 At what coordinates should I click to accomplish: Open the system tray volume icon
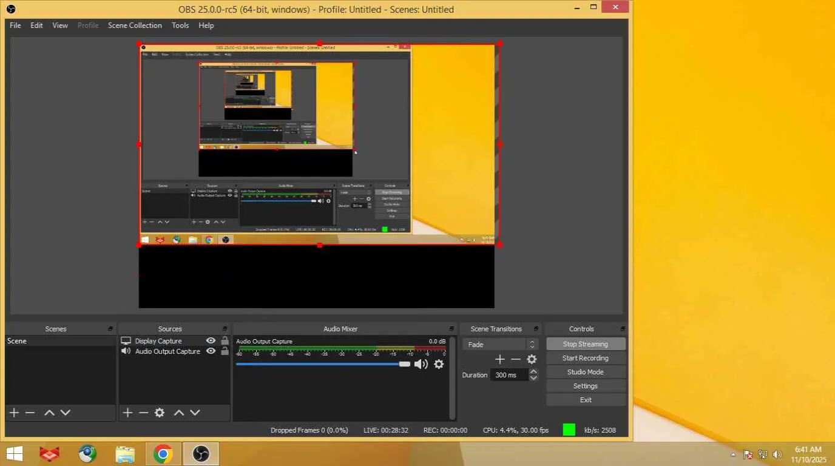pyautogui.click(x=777, y=454)
